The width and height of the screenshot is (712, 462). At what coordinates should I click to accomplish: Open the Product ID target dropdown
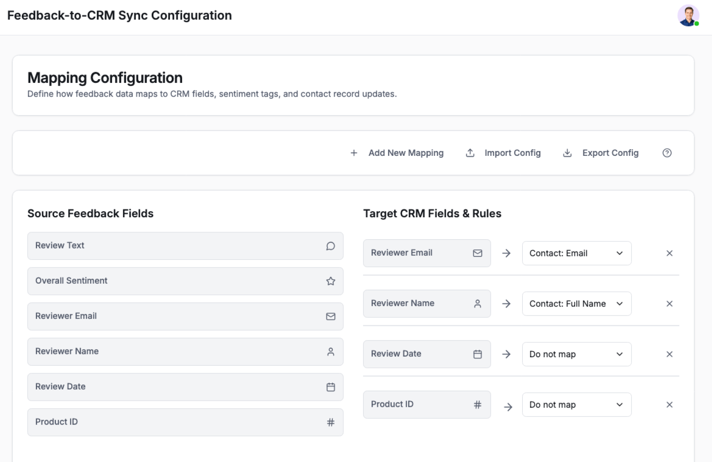(576, 405)
